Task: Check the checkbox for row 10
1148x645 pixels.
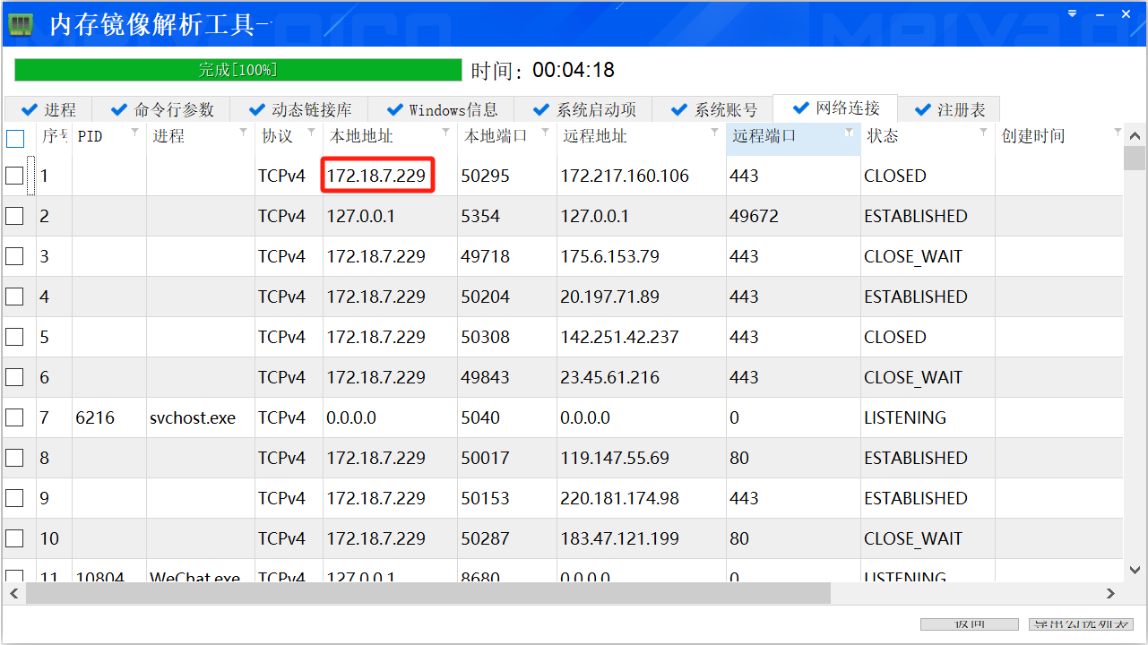Action: coord(14,538)
